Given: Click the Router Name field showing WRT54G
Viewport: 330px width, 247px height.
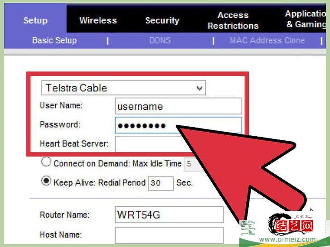Looking at the screenshot, I should pos(169,214).
